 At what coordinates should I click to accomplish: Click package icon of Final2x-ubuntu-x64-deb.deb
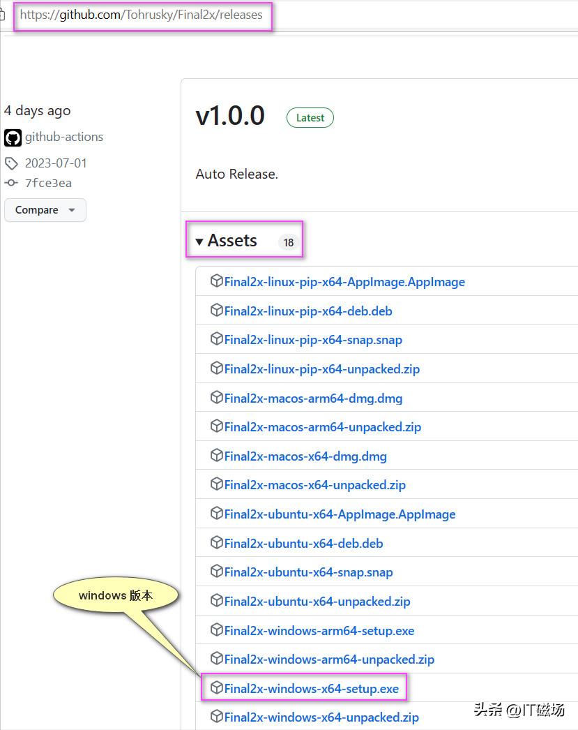pyautogui.click(x=216, y=543)
